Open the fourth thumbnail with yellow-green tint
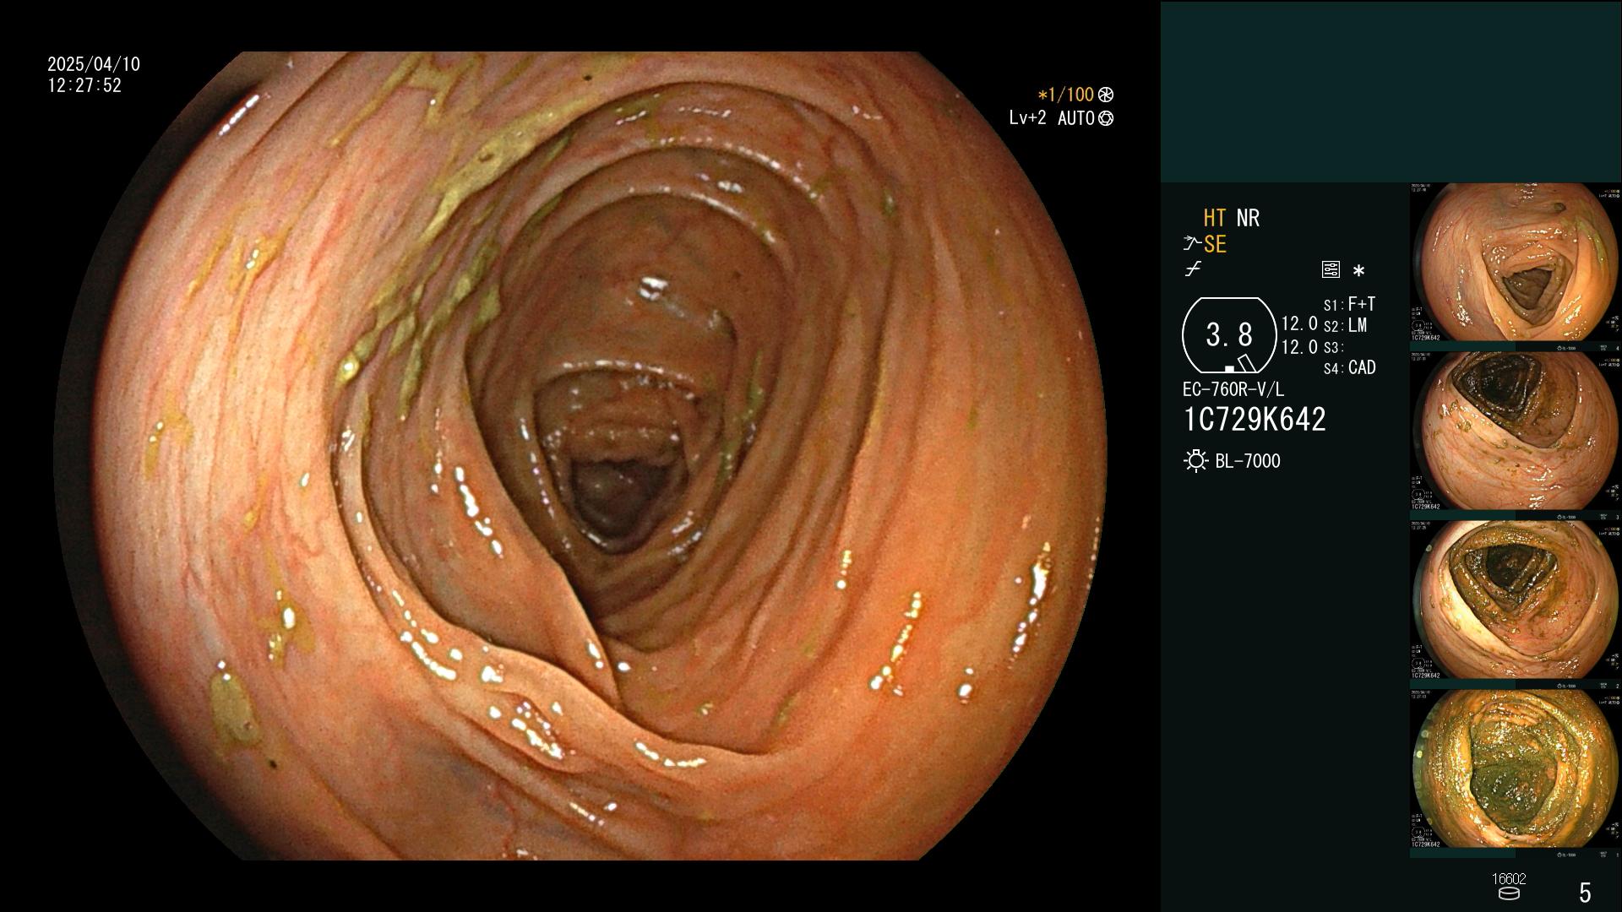 pos(1515,769)
